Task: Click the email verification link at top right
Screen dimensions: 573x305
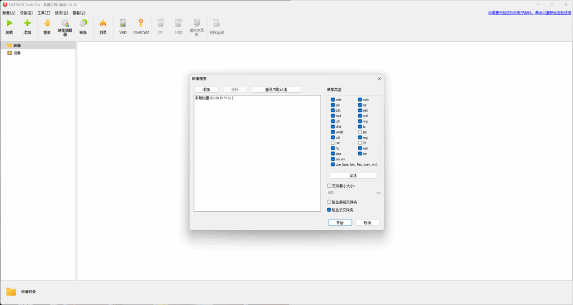Action: (529, 13)
